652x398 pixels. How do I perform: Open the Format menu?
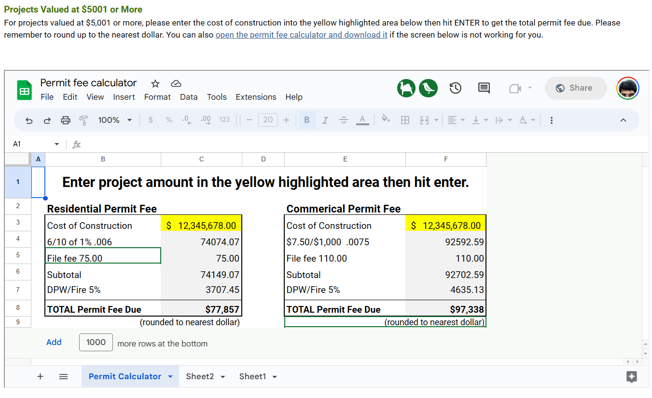click(x=157, y=97)
